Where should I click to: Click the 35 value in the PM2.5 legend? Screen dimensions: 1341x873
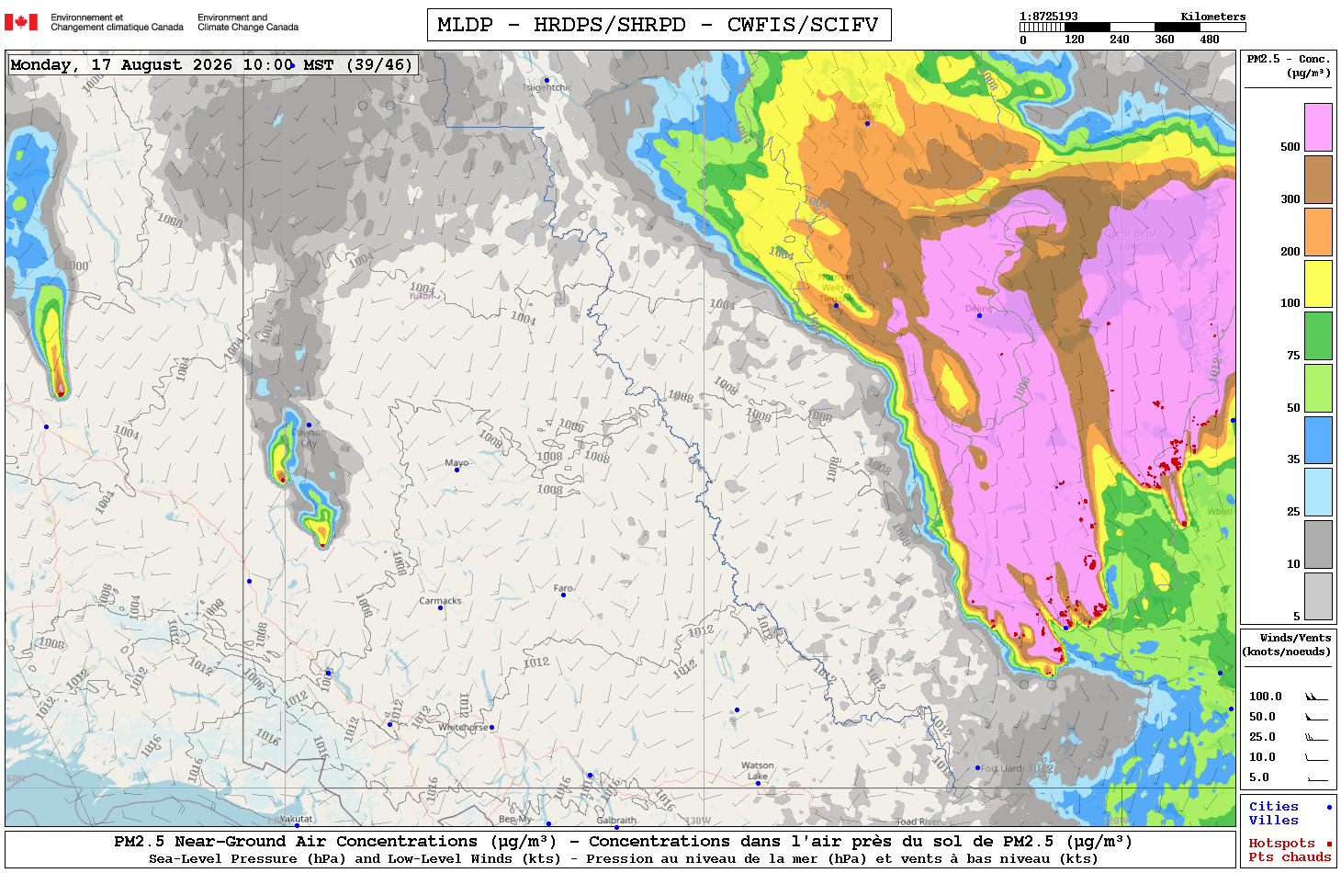pos(1293,459)
